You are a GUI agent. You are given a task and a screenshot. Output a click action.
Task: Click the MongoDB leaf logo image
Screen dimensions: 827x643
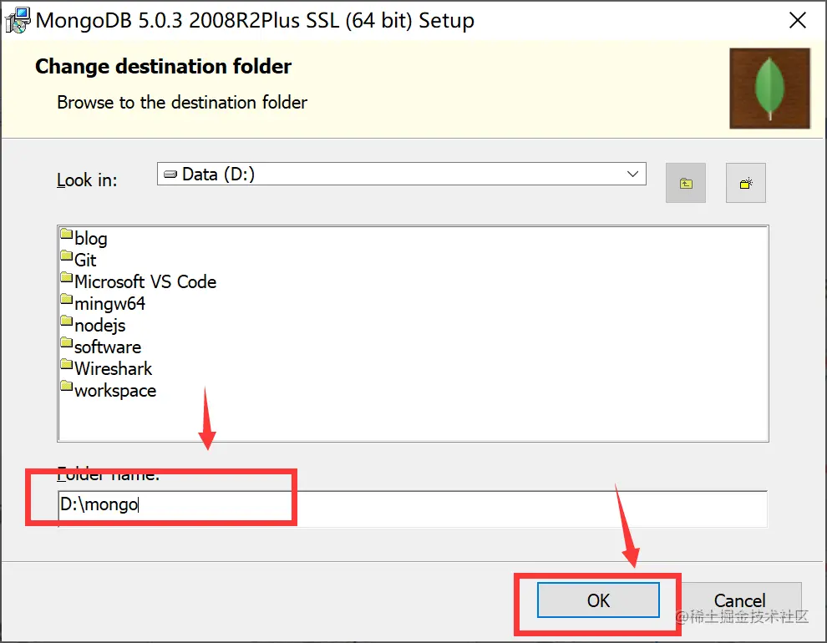pos(769,88)
